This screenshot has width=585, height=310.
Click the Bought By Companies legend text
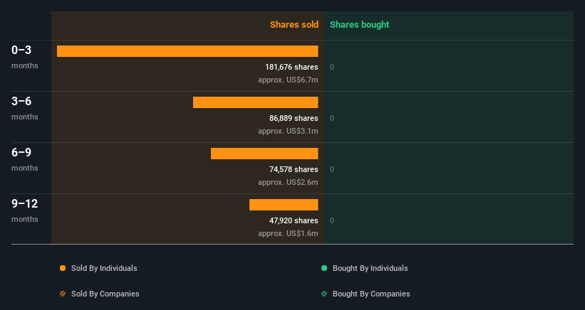tap(371, 294)
